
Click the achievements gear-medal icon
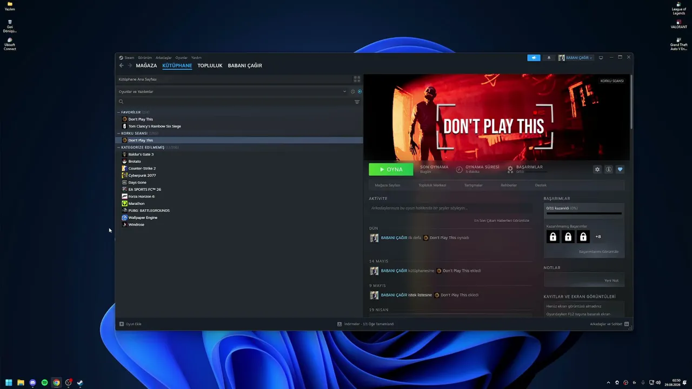pyautogui.click(x=510, y=169)
